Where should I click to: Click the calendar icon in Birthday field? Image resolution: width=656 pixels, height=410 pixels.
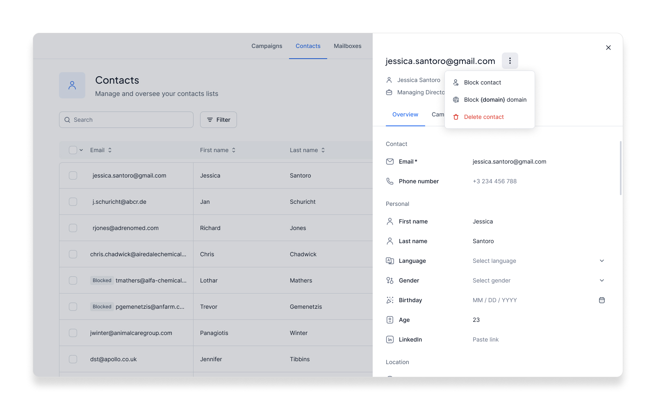click(602, 300)
